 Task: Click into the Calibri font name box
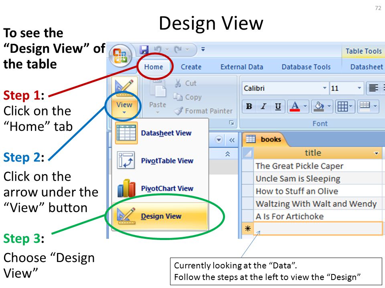[x=282, y=88]
